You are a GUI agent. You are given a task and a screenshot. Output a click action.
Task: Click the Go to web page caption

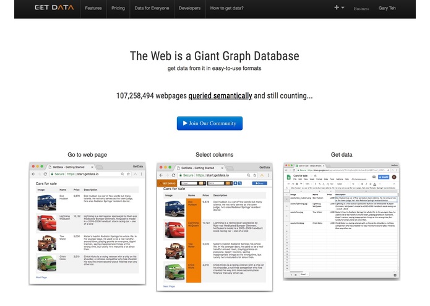tap(87, 155)
